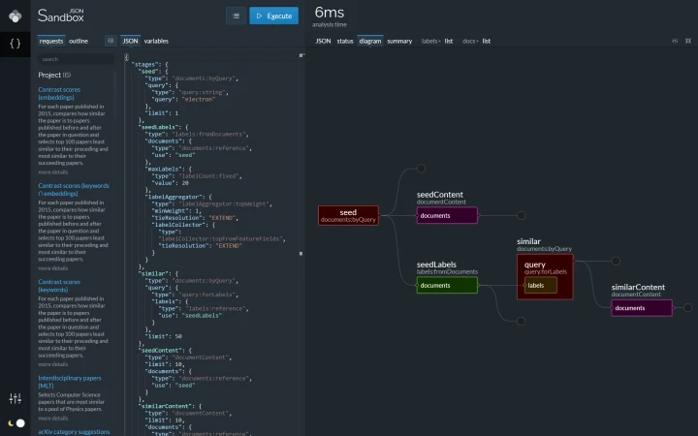Image resolution: width=698 pixels, height=436 pixels.
Task: Click the list menu button beside Execute
Action: click(x=236, y=16)
